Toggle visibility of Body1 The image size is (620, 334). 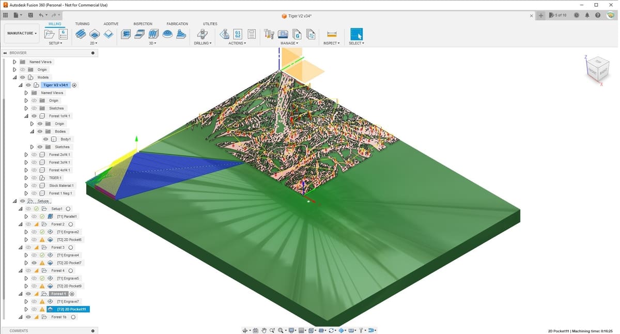click(x=45, y=140)
